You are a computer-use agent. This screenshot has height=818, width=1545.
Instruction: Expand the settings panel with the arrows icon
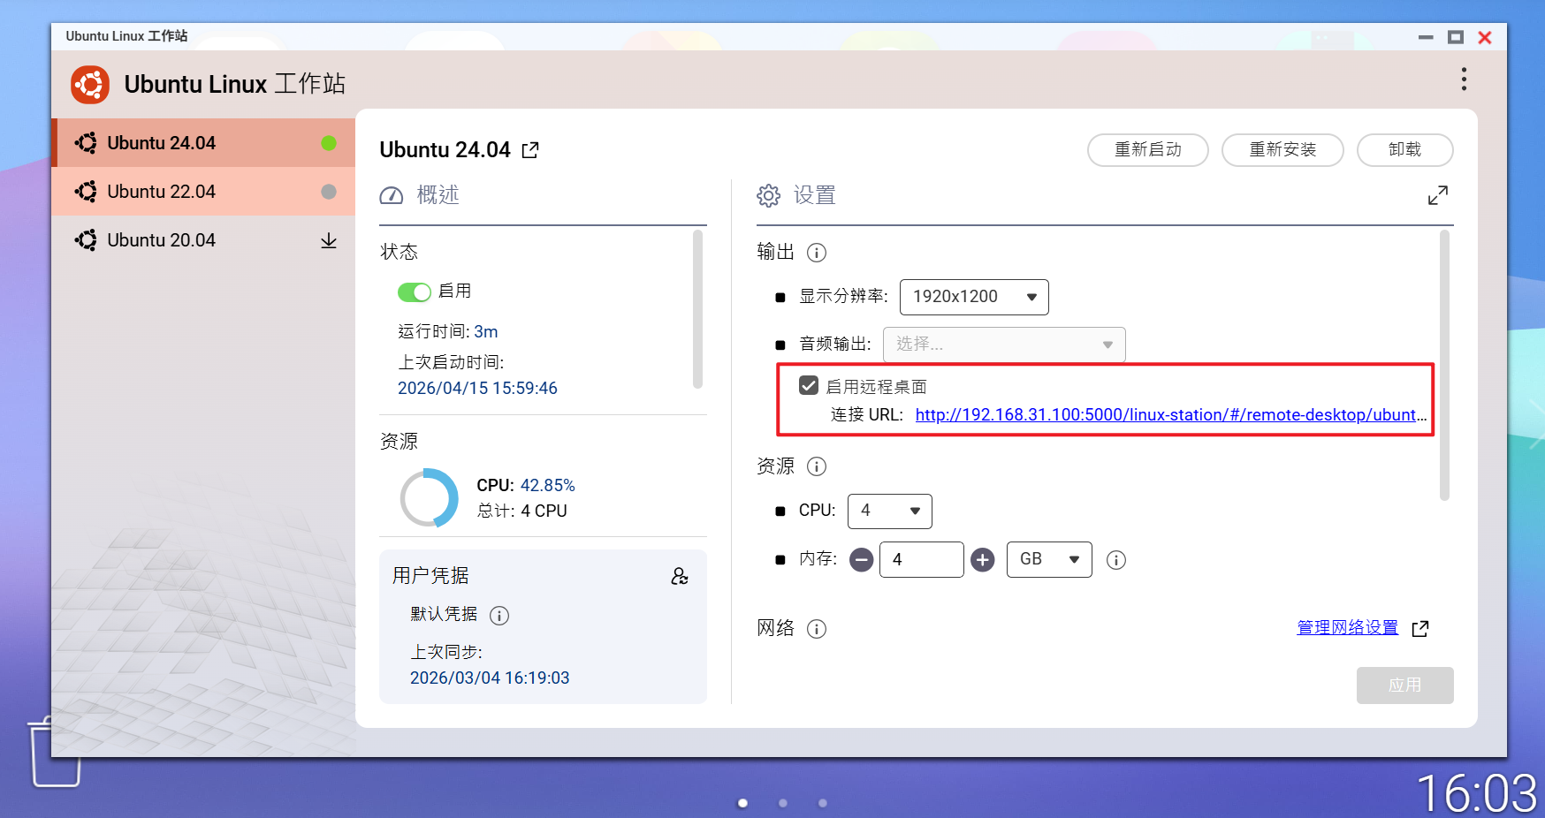pos(1438,195)
